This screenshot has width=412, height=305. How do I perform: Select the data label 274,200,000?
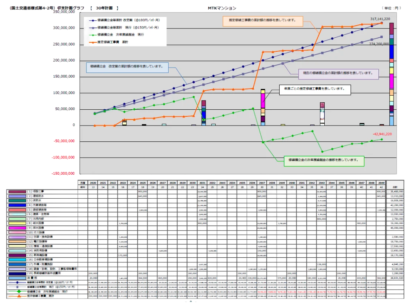379,44
